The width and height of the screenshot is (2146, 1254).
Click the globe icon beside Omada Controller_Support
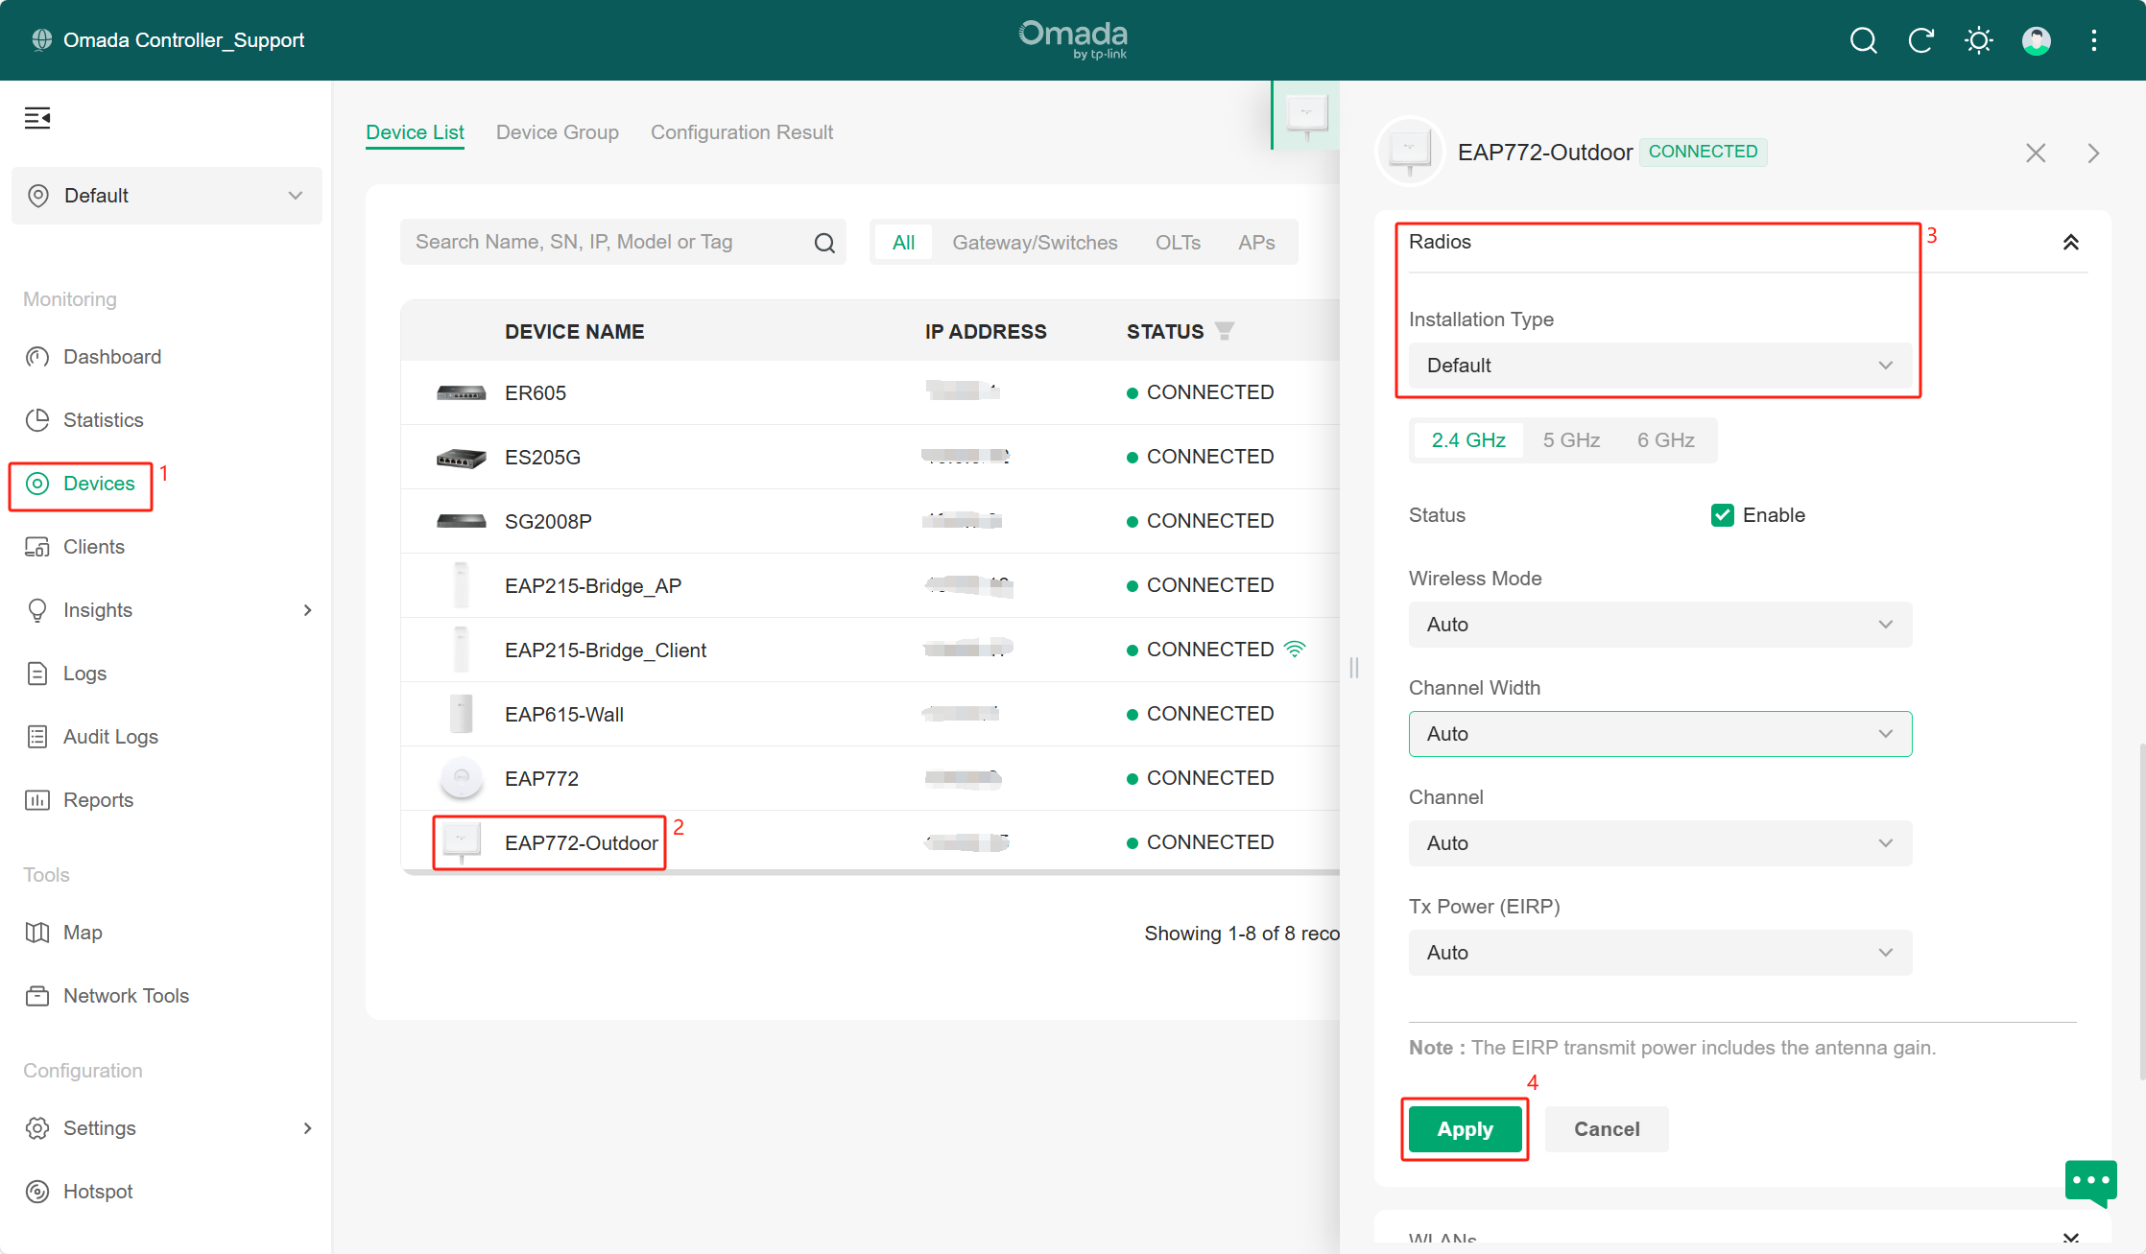tap(41, 39)
